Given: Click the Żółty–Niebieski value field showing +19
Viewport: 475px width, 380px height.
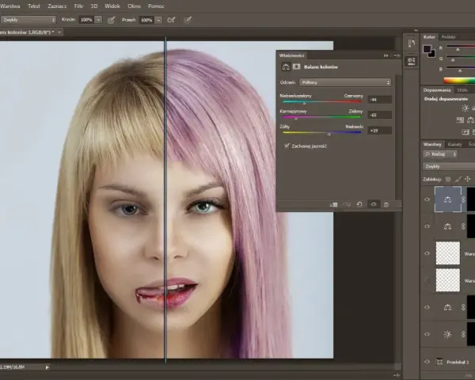Looking at the screenshot, I should click(379, 131).
